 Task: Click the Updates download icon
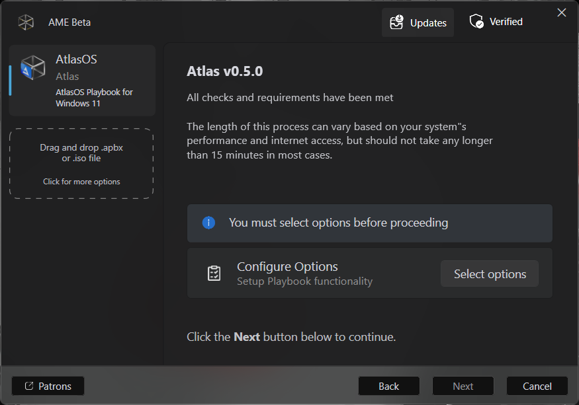pos(396,22)
